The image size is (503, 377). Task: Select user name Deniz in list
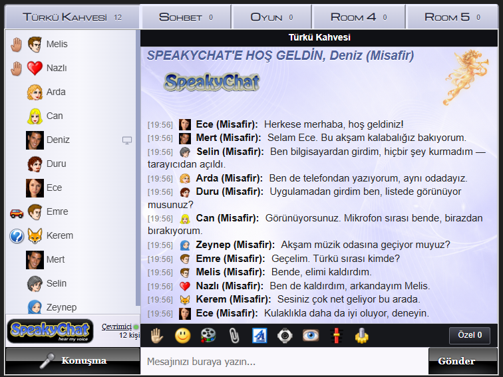pos(58,140)
